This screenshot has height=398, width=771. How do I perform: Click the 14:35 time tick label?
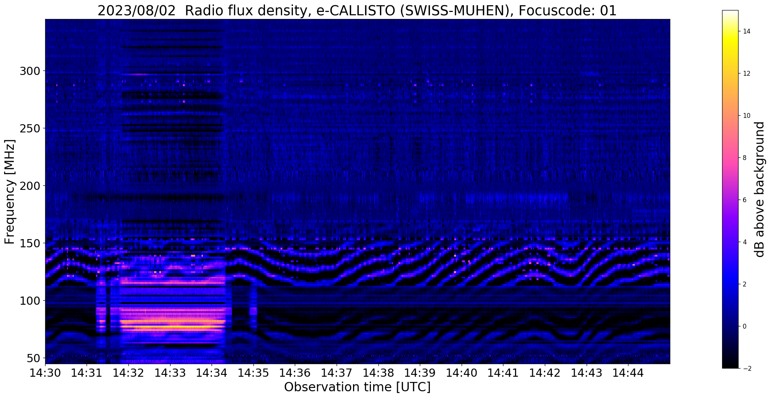[x=254, y=373]
